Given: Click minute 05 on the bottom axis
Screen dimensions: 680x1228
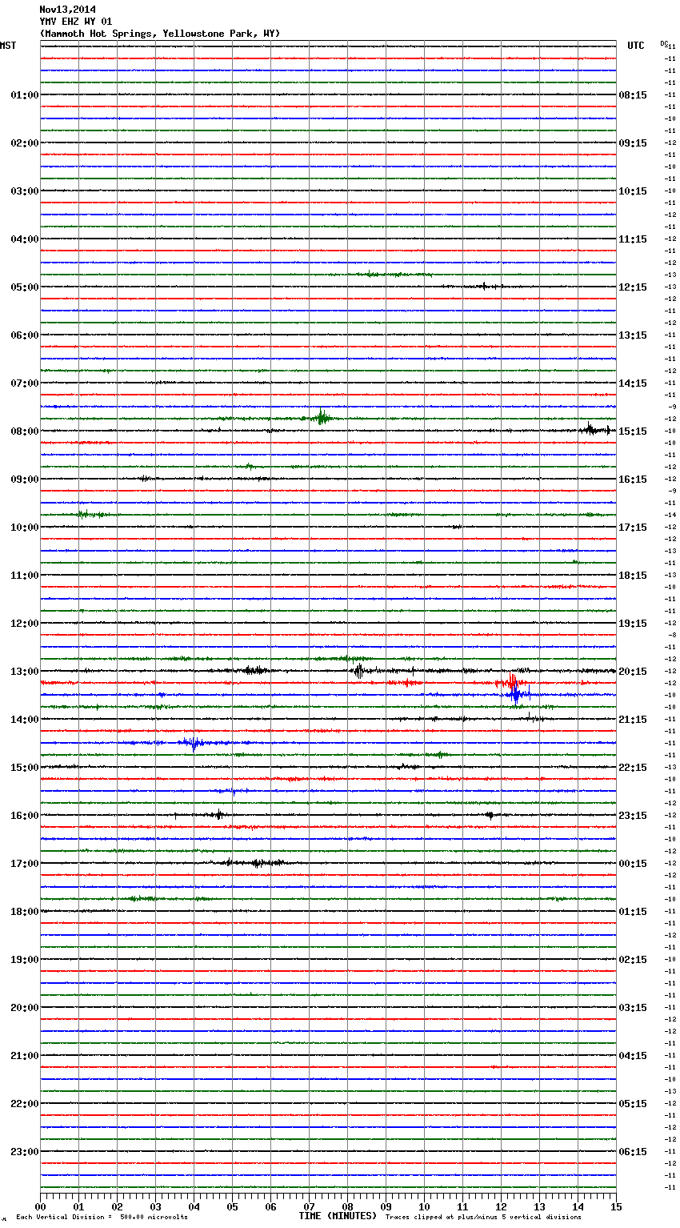Looking at the screenshot, I should pyautogui.click(x=232, y=1206).
